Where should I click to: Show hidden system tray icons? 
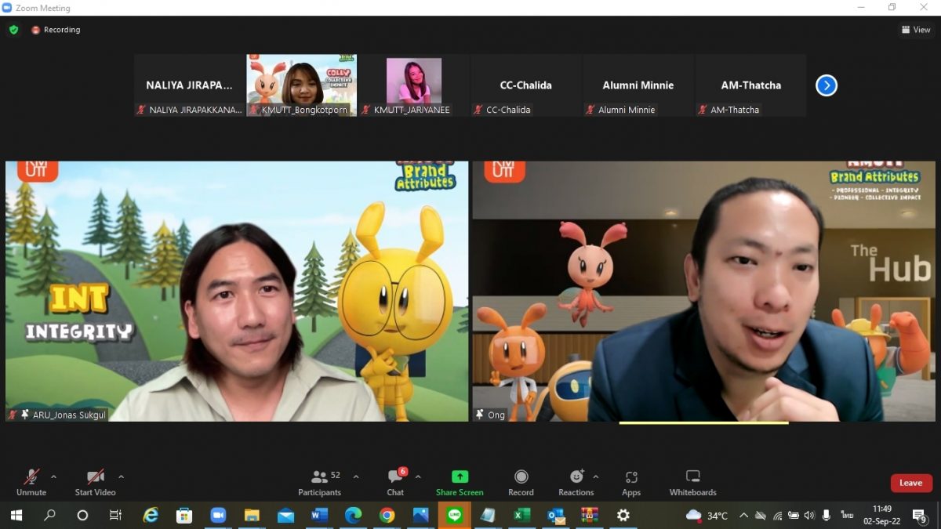point(743,515)
